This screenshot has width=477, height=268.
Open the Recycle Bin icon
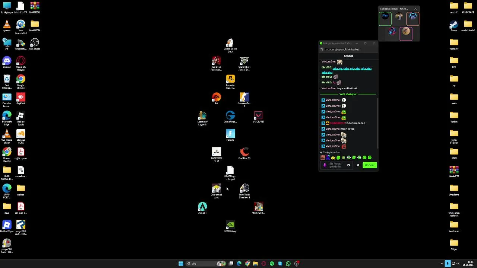click(7, 82)
